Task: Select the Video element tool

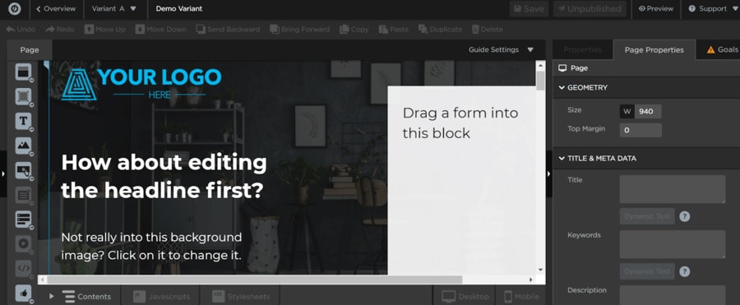Action: pyautogui.click(x=23, y=243)
